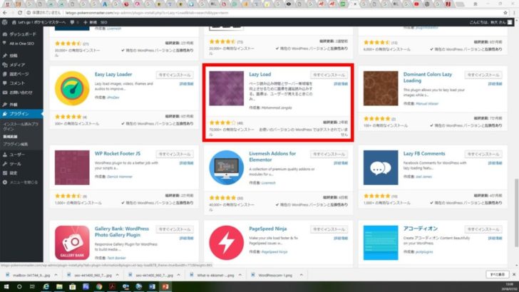Open the Windows Start menu
The height and width of the screenshot is (292, 519).
click(6, 286)
